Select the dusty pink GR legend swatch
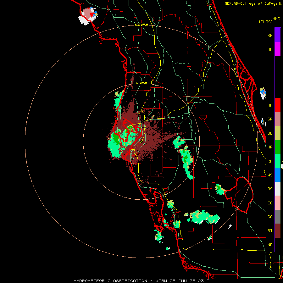 click(x=278, y=119)
